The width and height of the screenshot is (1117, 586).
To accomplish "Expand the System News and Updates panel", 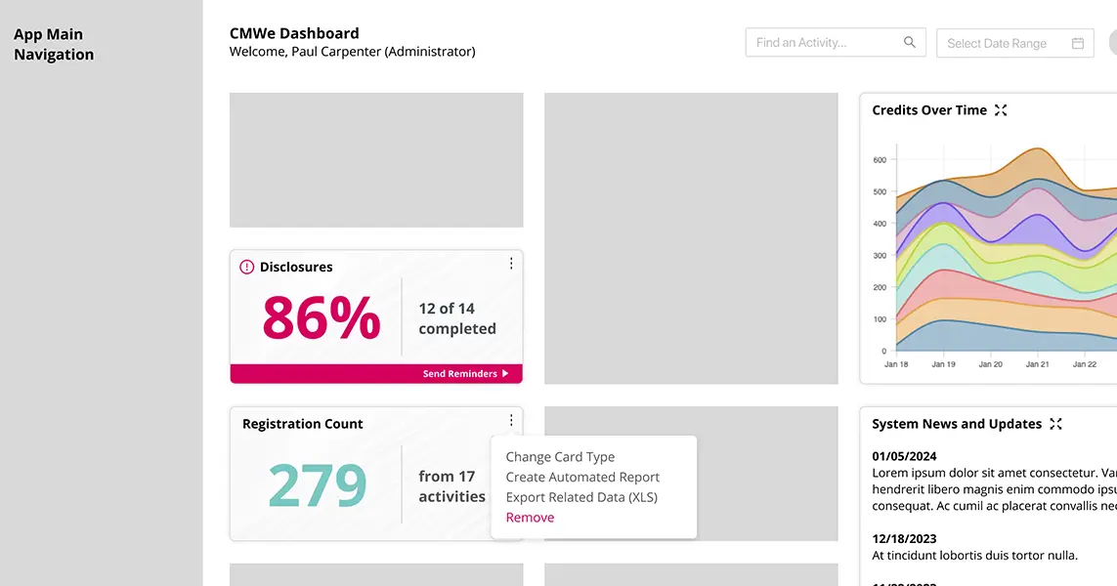I will [x=1055, y=424].
